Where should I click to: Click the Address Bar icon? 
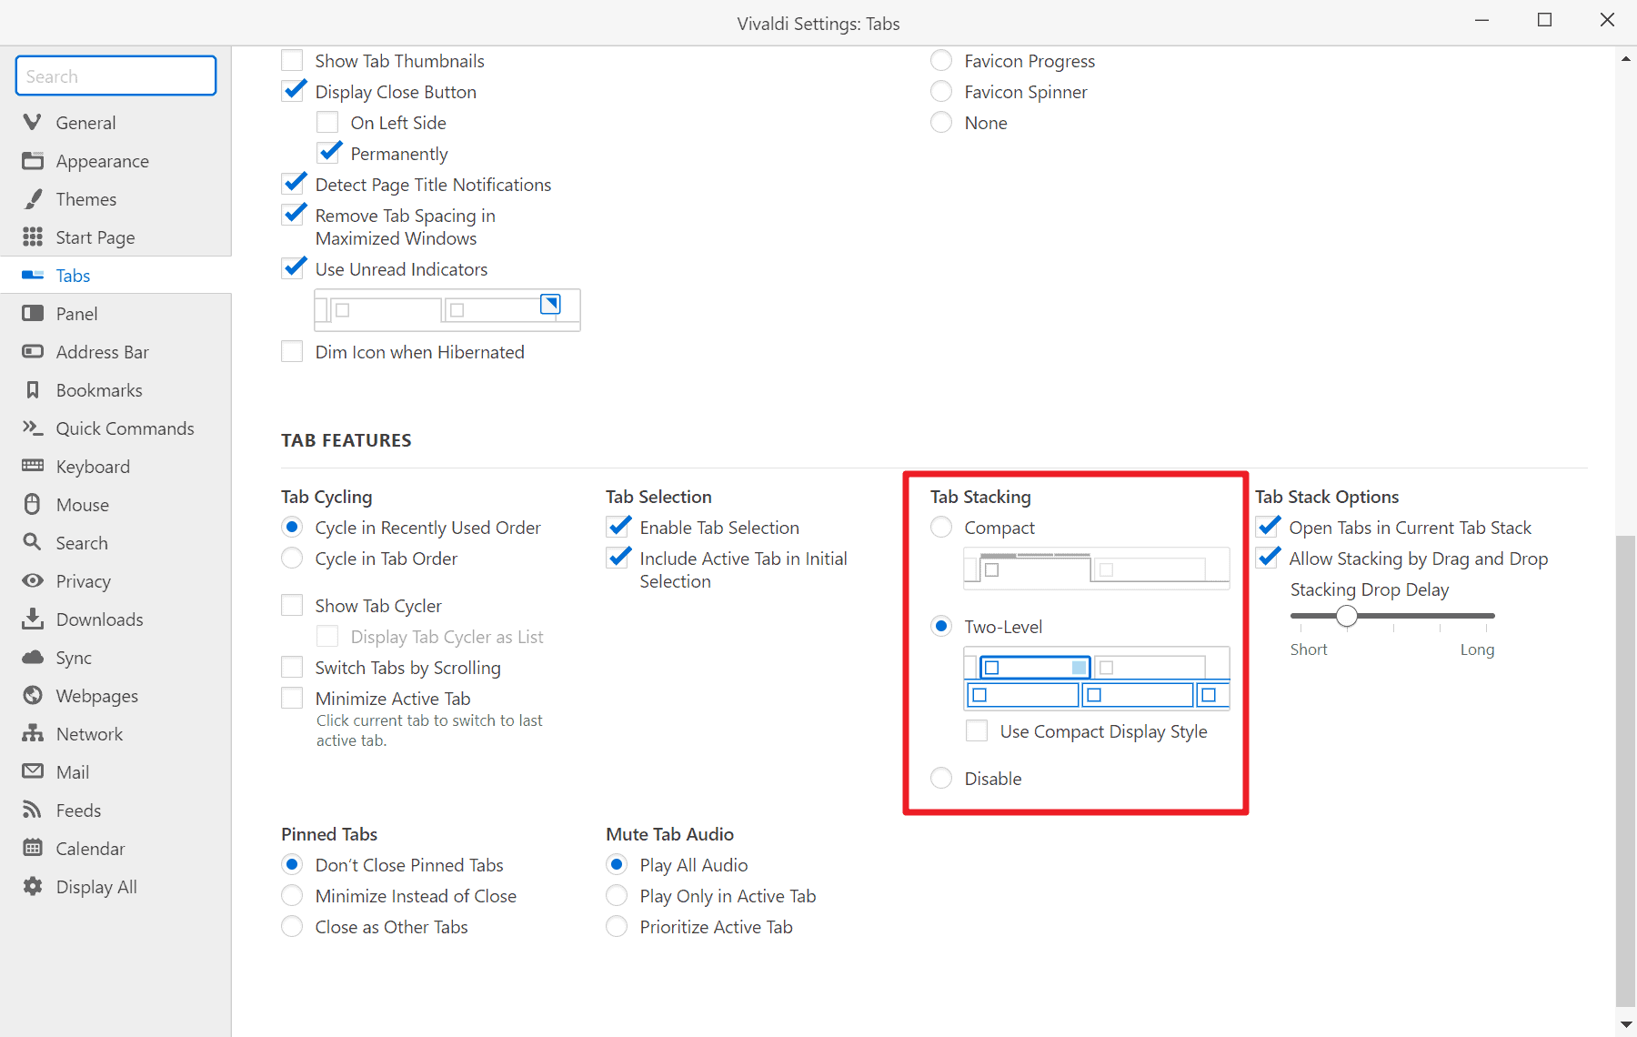[x=33, y=351]
